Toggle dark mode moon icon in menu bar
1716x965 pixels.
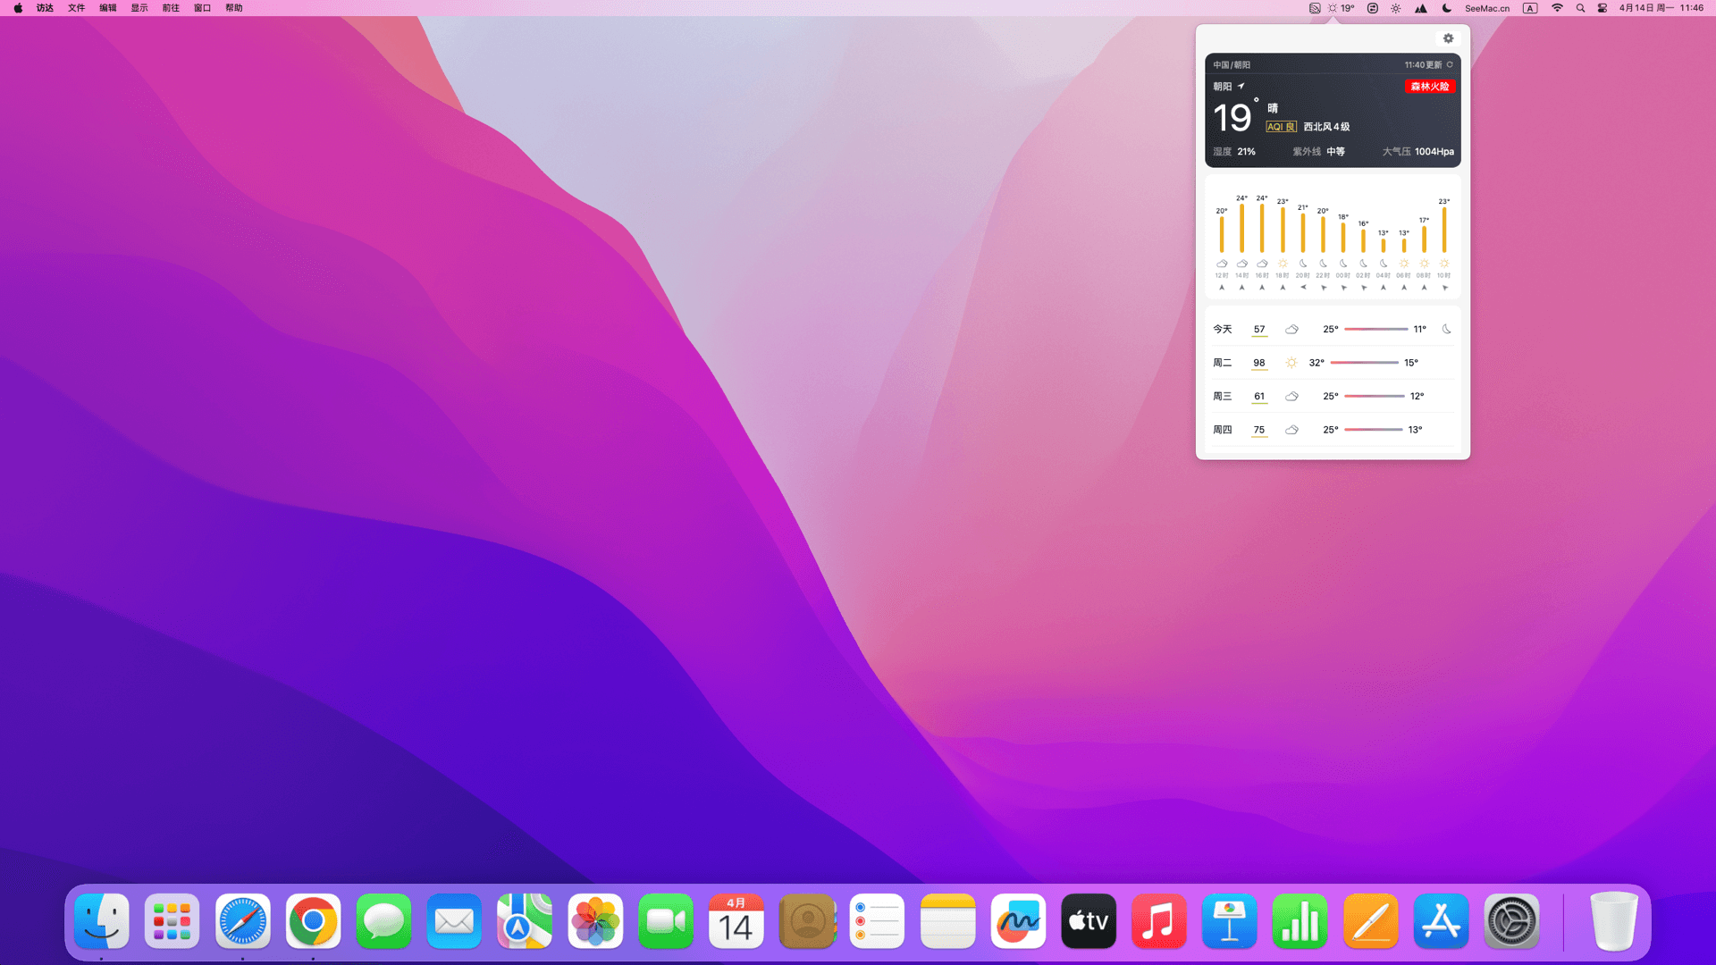point(1446,8)
